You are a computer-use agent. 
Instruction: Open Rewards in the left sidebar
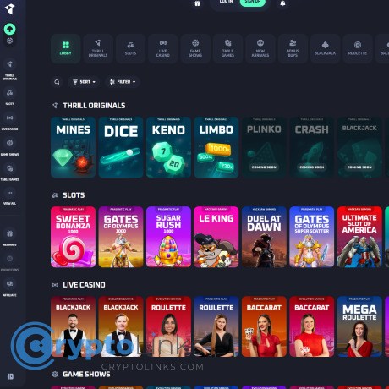point(10,238)
